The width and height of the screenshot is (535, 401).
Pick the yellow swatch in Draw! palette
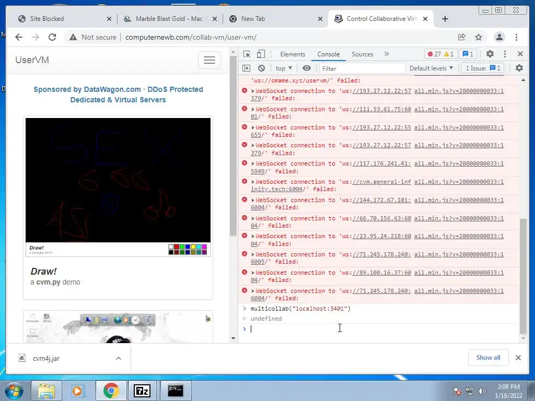tap(193, 246)
